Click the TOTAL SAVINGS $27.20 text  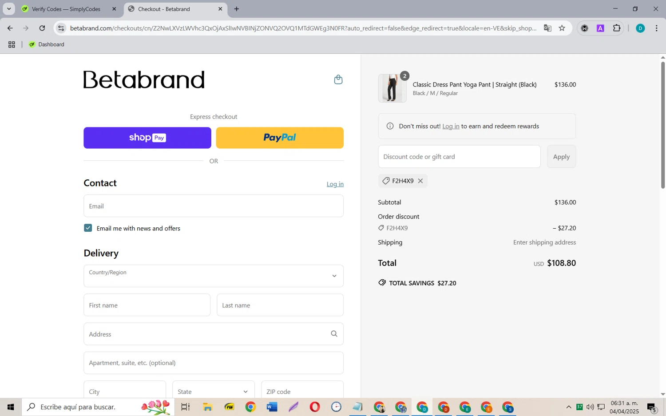coord(417,283)
